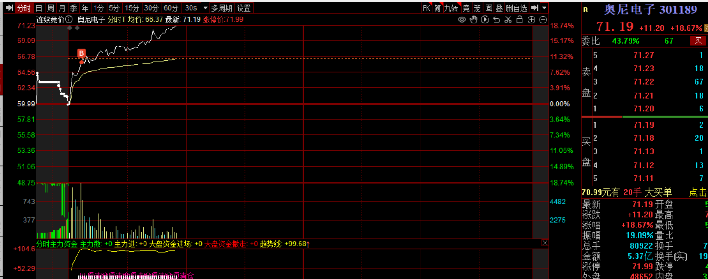The image size is (708, 279).
Task: Select the scissors cut tool
Action: (x=508, y=19)
